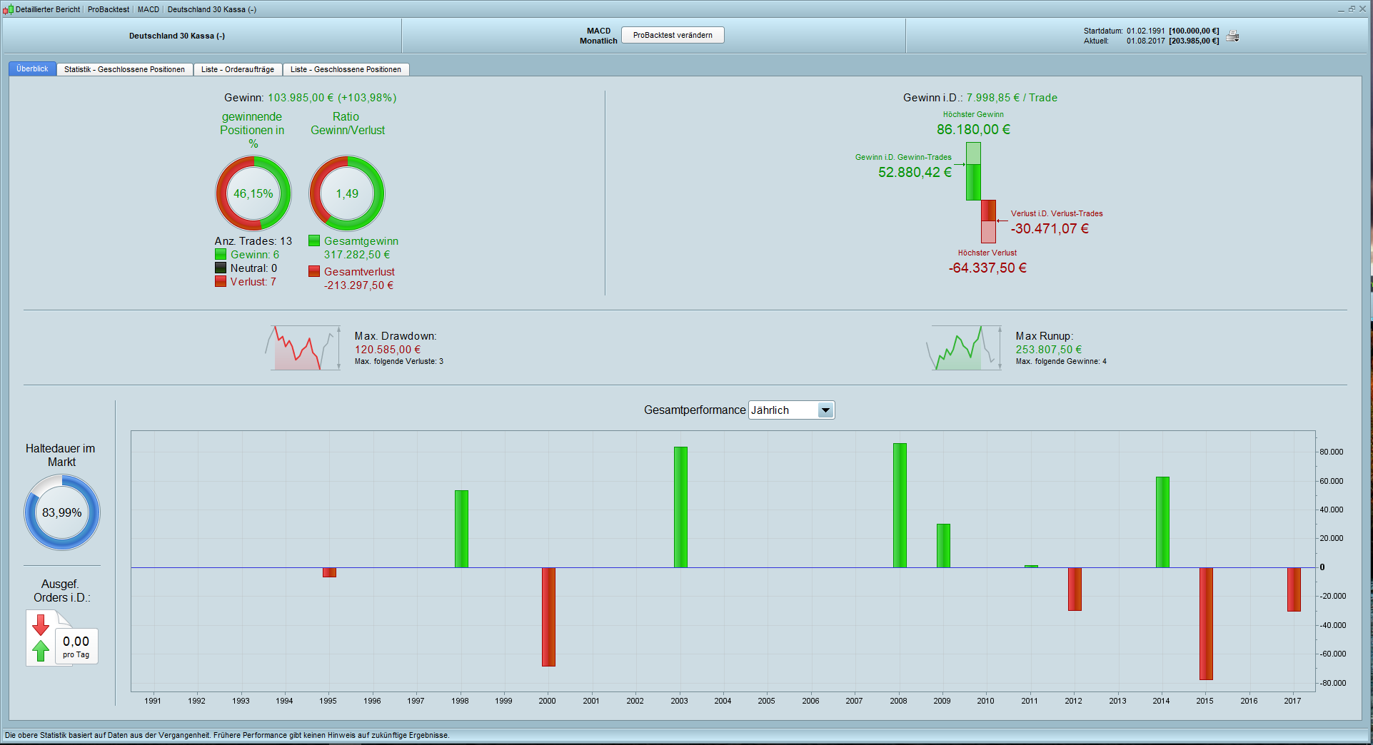Click the red and green order arrows icon
This screenshot has height=745, width=1373.
(x=41, y=638)
